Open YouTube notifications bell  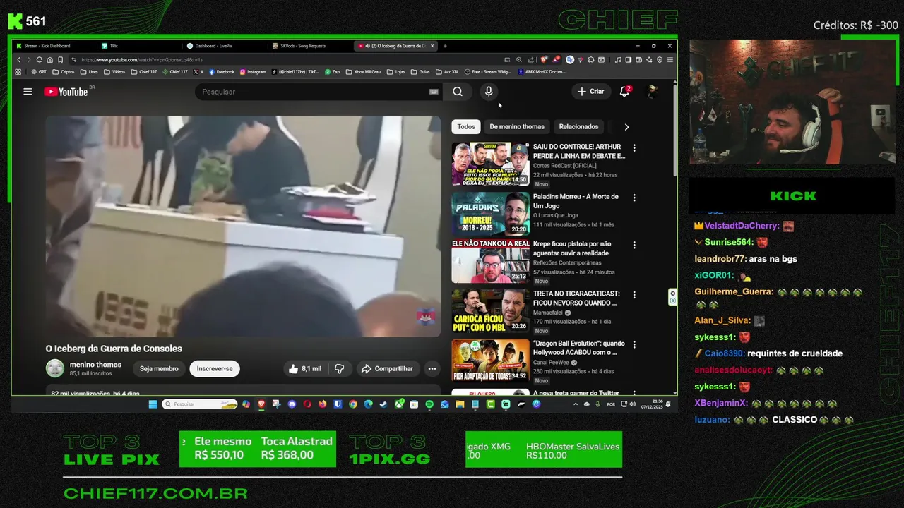point(624,92)
